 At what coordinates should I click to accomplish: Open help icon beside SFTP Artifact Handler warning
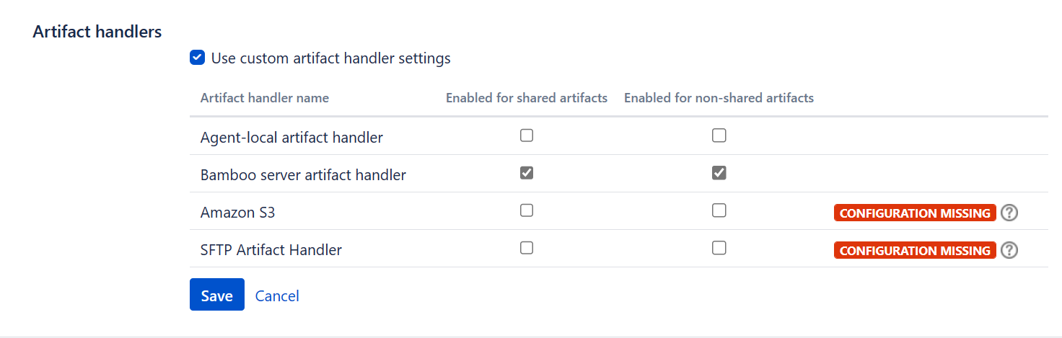(x=1009, y=250)
